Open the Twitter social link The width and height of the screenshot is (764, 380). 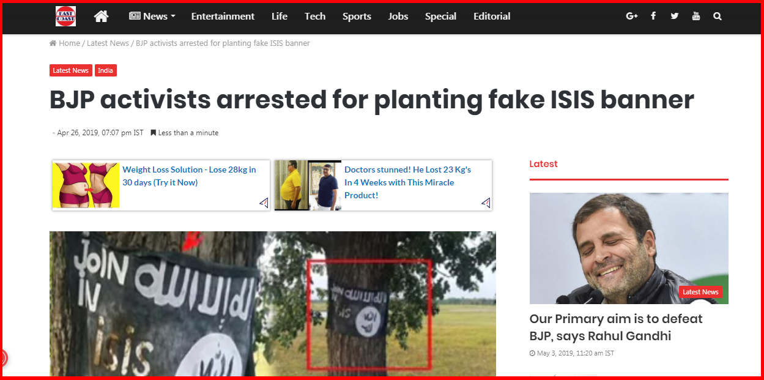pos(674,17)
